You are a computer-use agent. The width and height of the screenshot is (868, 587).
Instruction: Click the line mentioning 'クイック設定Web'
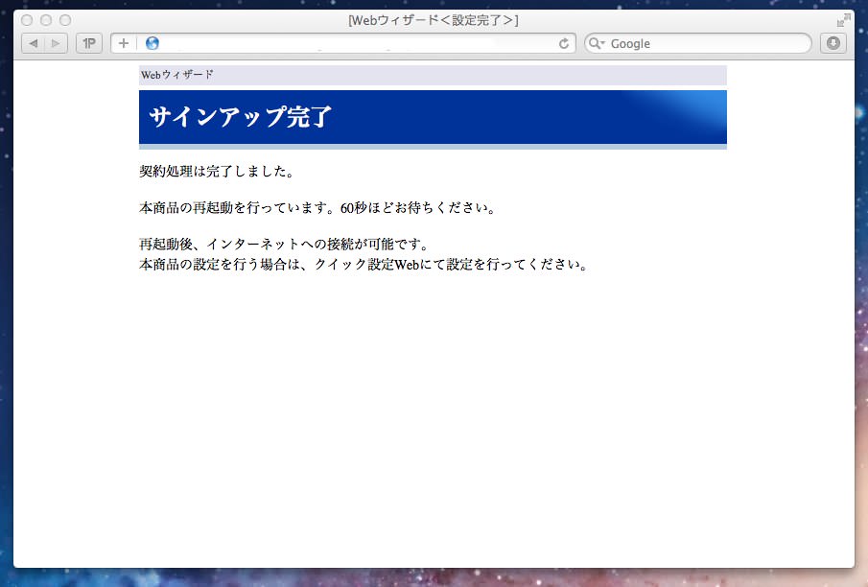364,264
